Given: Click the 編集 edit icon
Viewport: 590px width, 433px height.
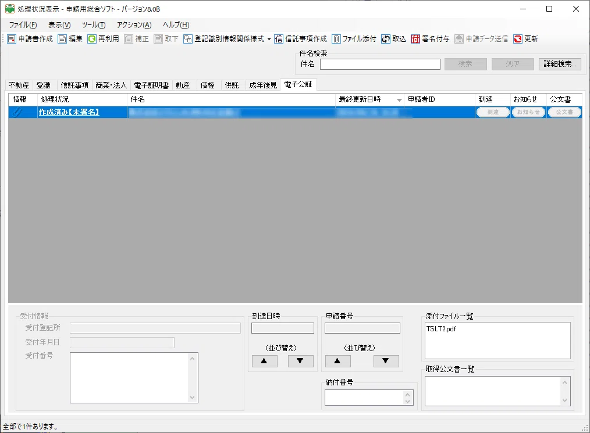Looking at the screenshot, I should click(x=62, y=39).
